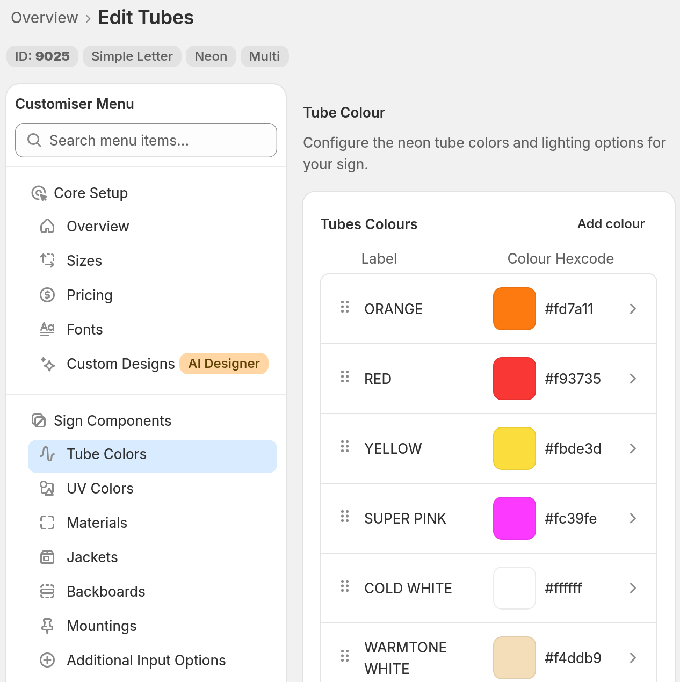Click the Core Setup cursor icon

click(39, 193)
